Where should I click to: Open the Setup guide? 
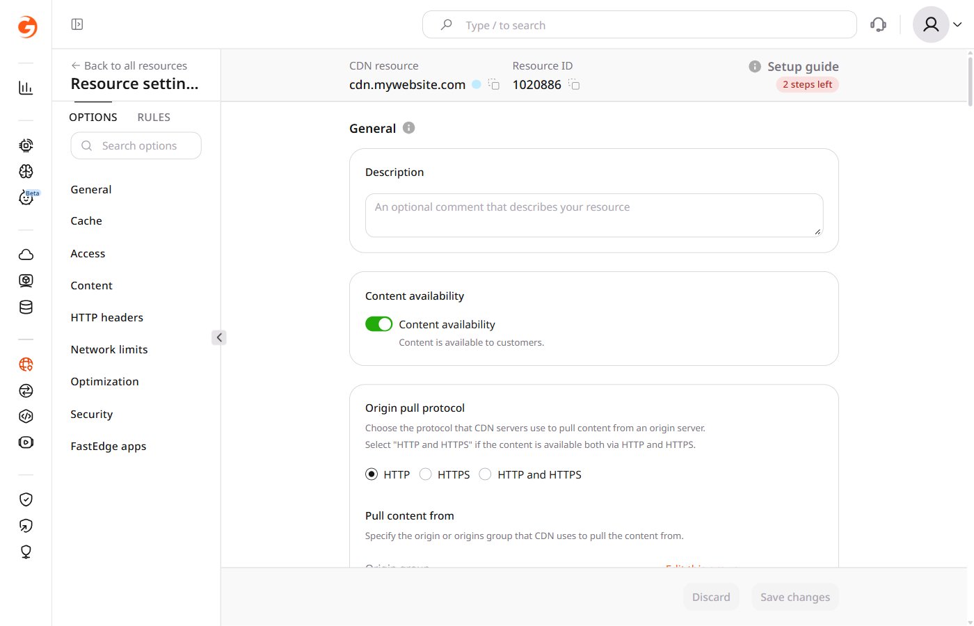point(803,66)
